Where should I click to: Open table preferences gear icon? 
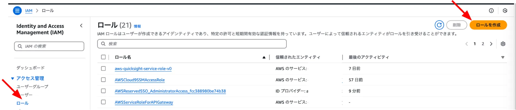[503, 44]
